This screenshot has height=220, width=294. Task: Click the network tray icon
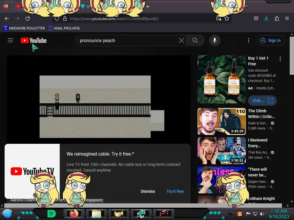tap(255, 214)
